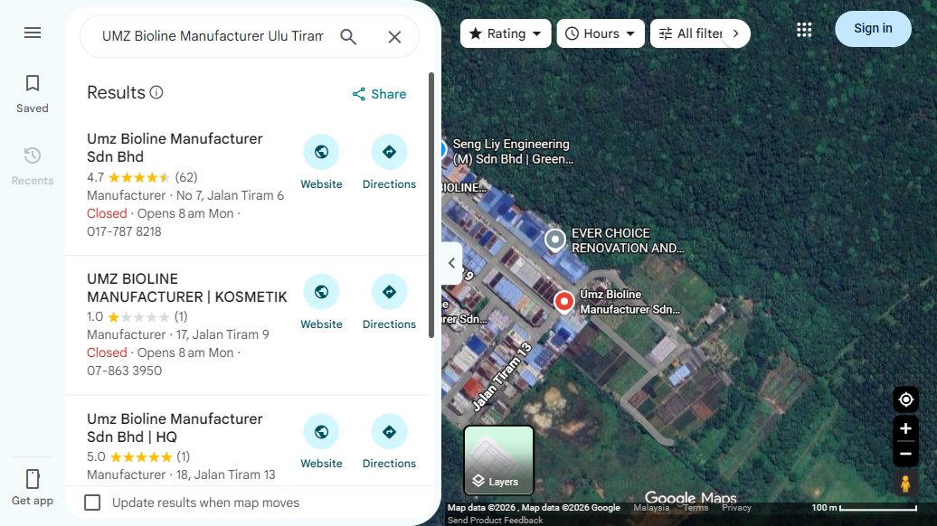
Task: Click the red Umz Bioline map pin
Action: coord(563,303)
